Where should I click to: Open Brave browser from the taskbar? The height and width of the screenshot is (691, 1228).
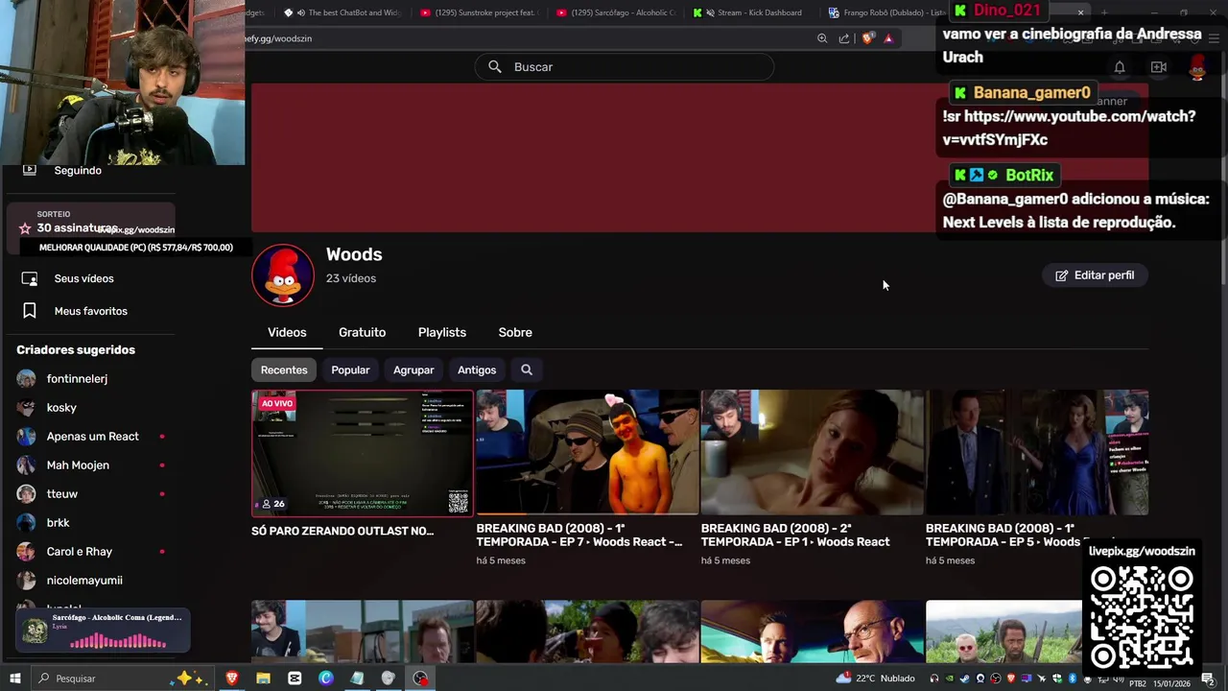pyautogui.click(x=232, y=679)
